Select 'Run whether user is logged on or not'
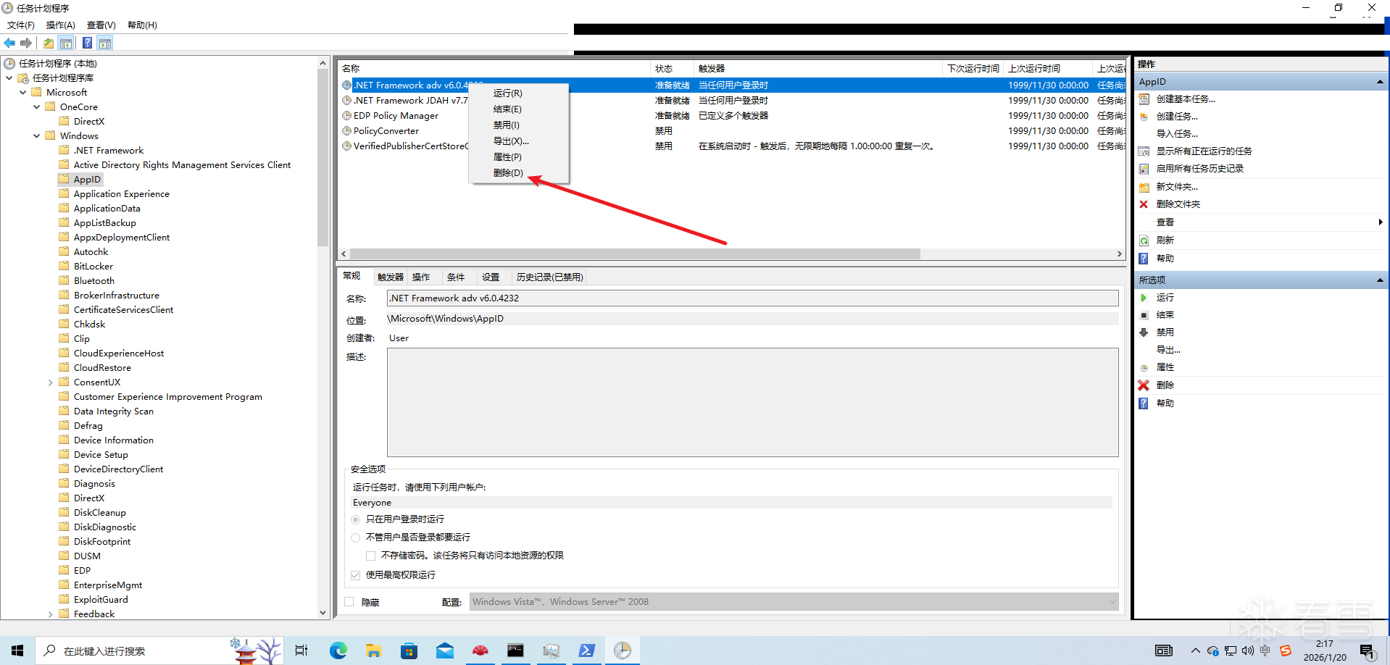 pos(356,538)
